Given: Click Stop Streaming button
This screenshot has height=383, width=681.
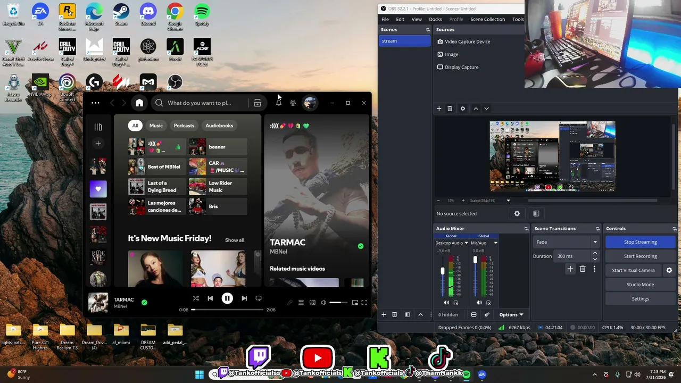Looking at the screenshot, I should pos(640,242).
